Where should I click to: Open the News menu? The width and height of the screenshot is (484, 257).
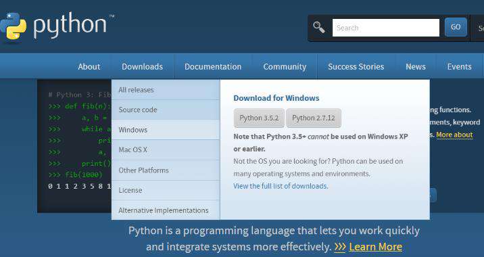click(416, 67)
